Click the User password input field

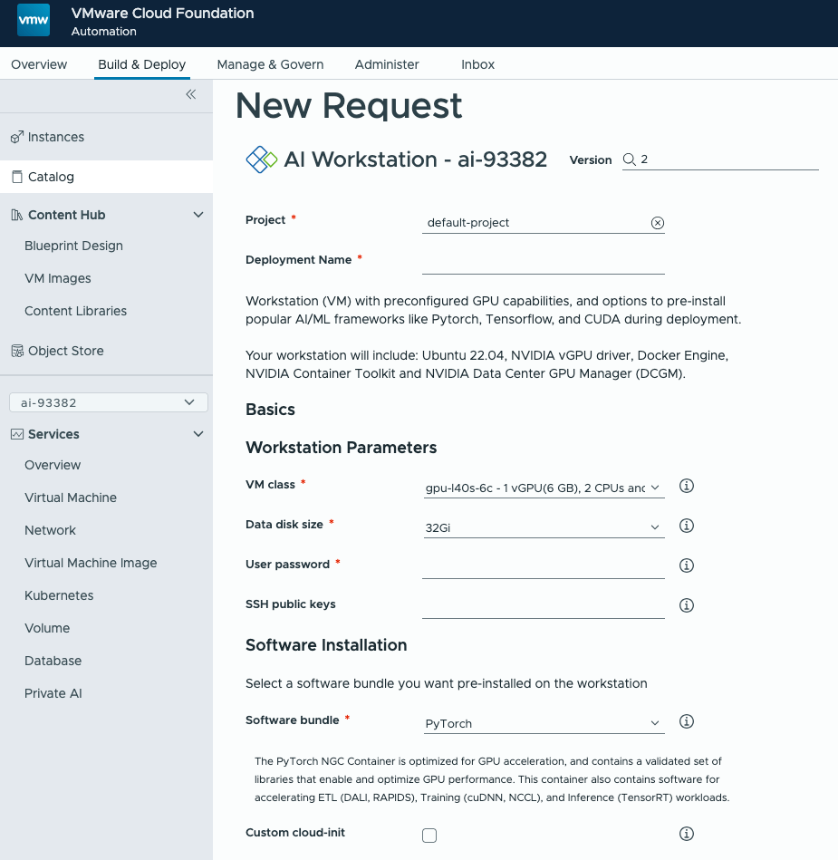pyautogui.click(x=543, y=567)
